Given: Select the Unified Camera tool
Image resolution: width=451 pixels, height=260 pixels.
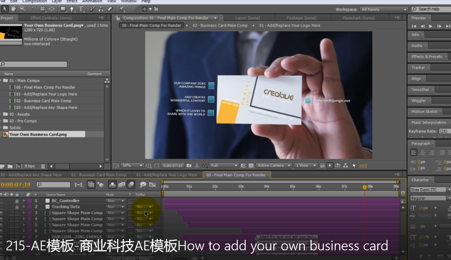Looking at the screenshot, I should coord(43,9).
